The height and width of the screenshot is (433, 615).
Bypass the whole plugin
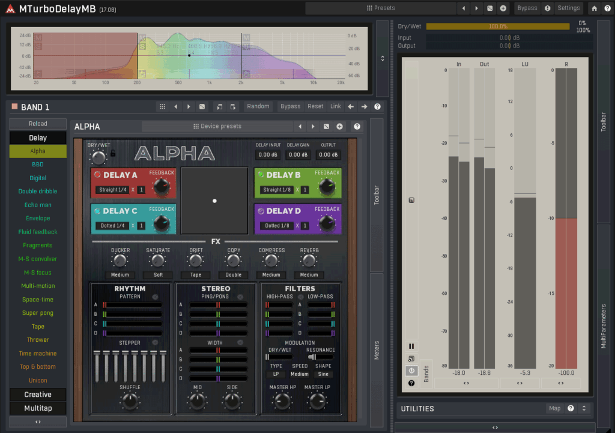click(x=527, y=8)
